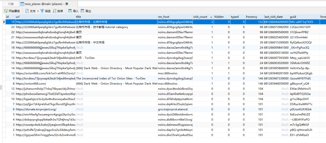Click url starting 'http://2gzyxa5ihm7nsggfxnu52'
This screenshot has width=326, height=143.
pos(45,135)
